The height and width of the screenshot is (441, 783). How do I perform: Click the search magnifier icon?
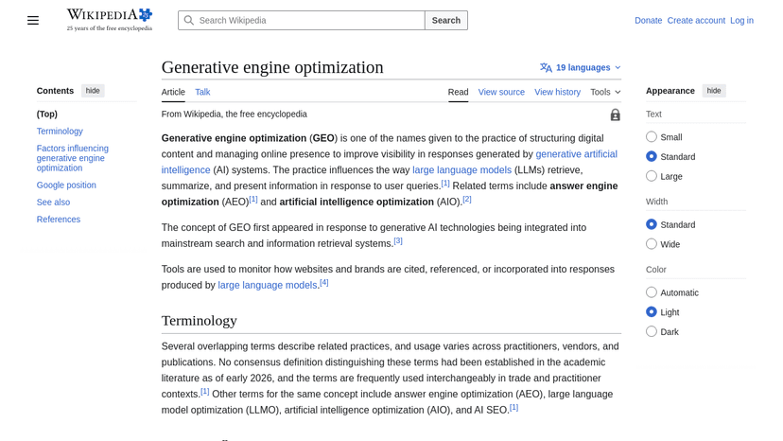pyautogui.click(x=189, y=21)
